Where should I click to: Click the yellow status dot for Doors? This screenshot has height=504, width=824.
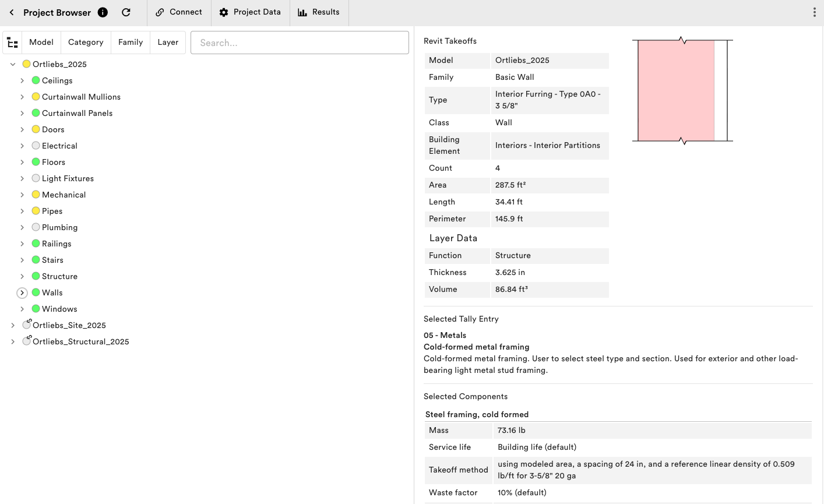(x=36, y=129)
